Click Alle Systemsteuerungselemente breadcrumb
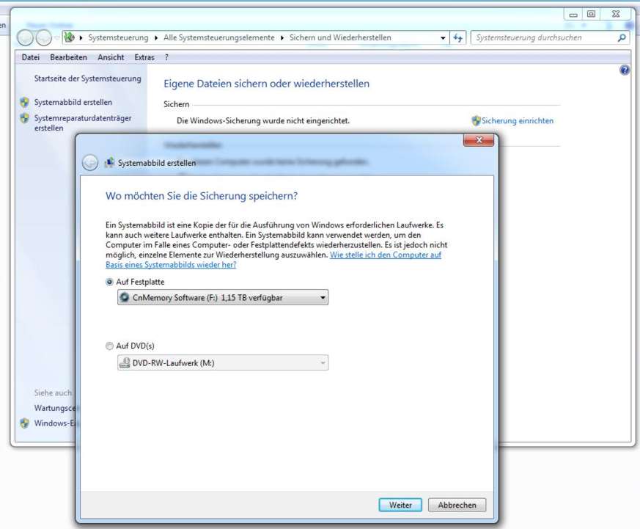This screenshot has width=640, height=529. 218,37
